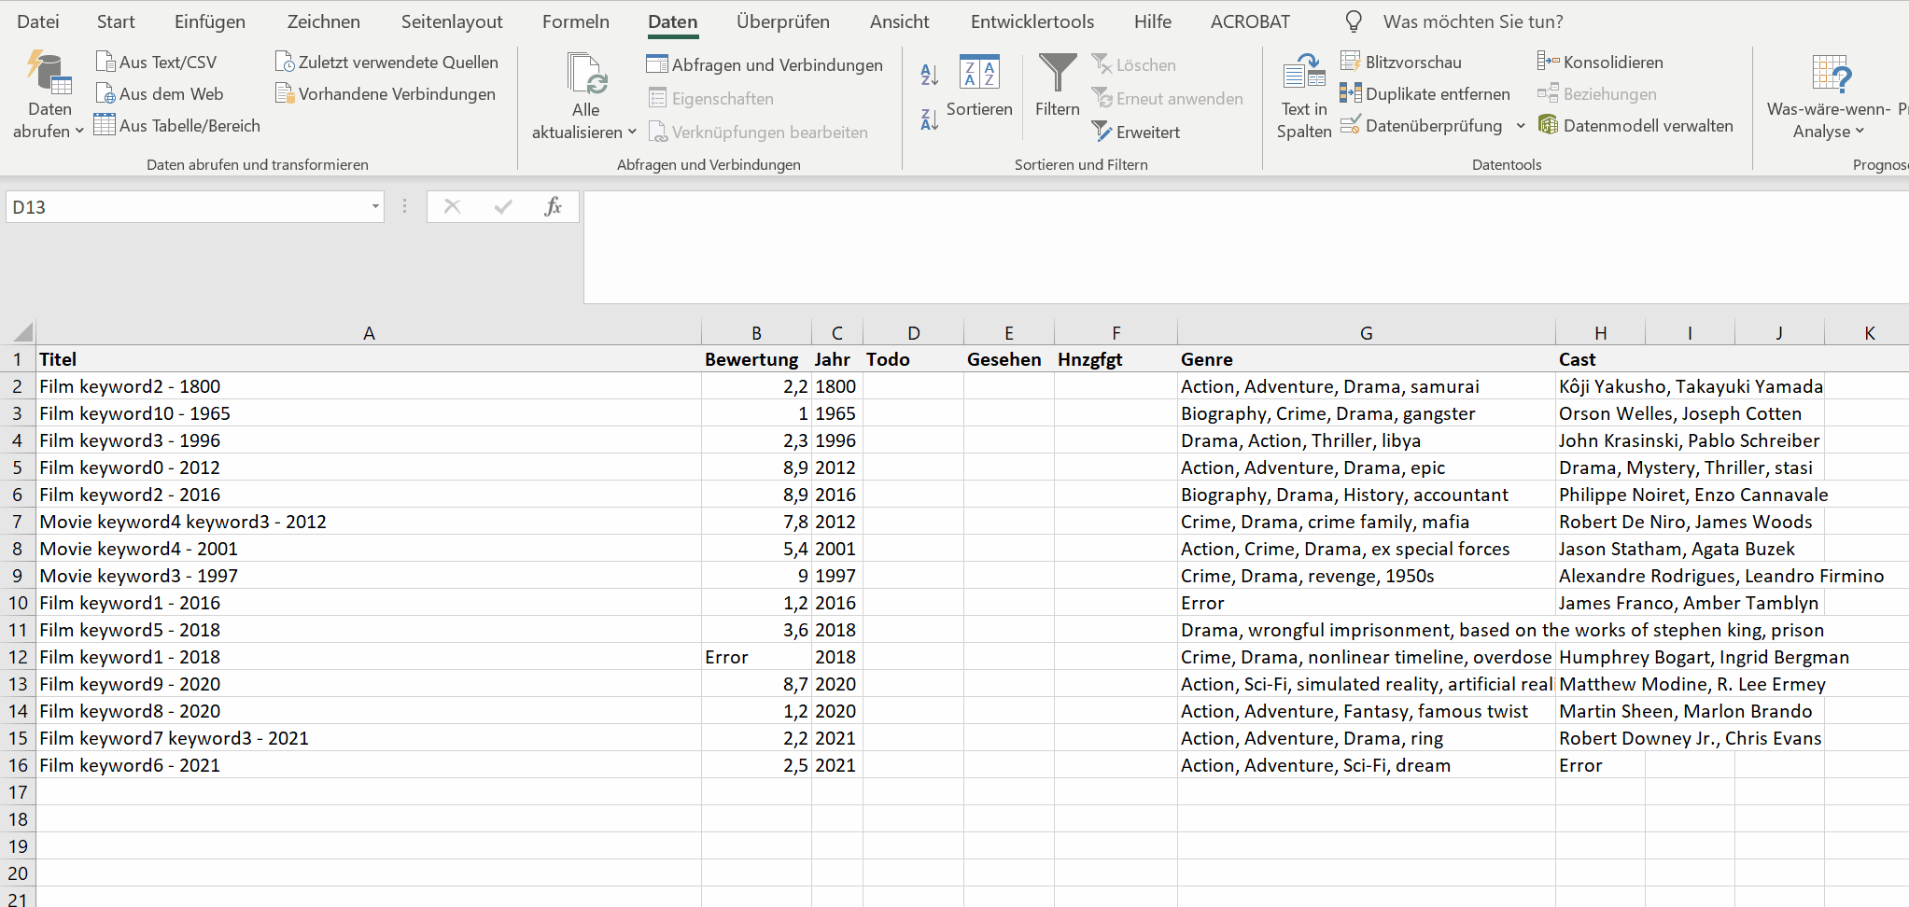Open Zuletzt verwendete Quellen
The width and height of the screenshot is (1909, 907).
click(x=387, y=63)
